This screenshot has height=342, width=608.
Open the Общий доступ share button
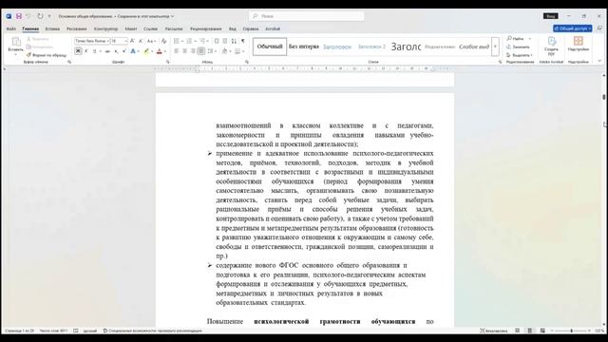[x=573, y=28]
